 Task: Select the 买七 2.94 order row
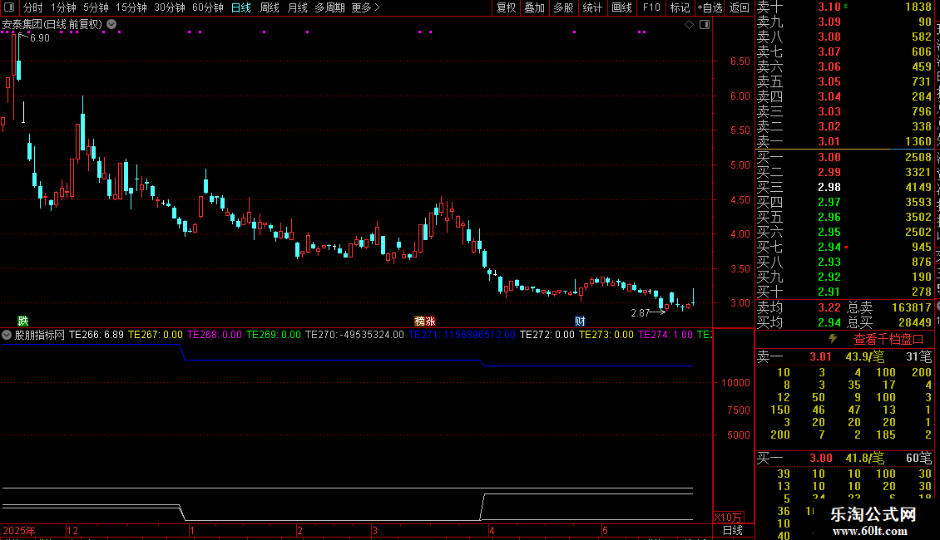(x=844, y=247)
